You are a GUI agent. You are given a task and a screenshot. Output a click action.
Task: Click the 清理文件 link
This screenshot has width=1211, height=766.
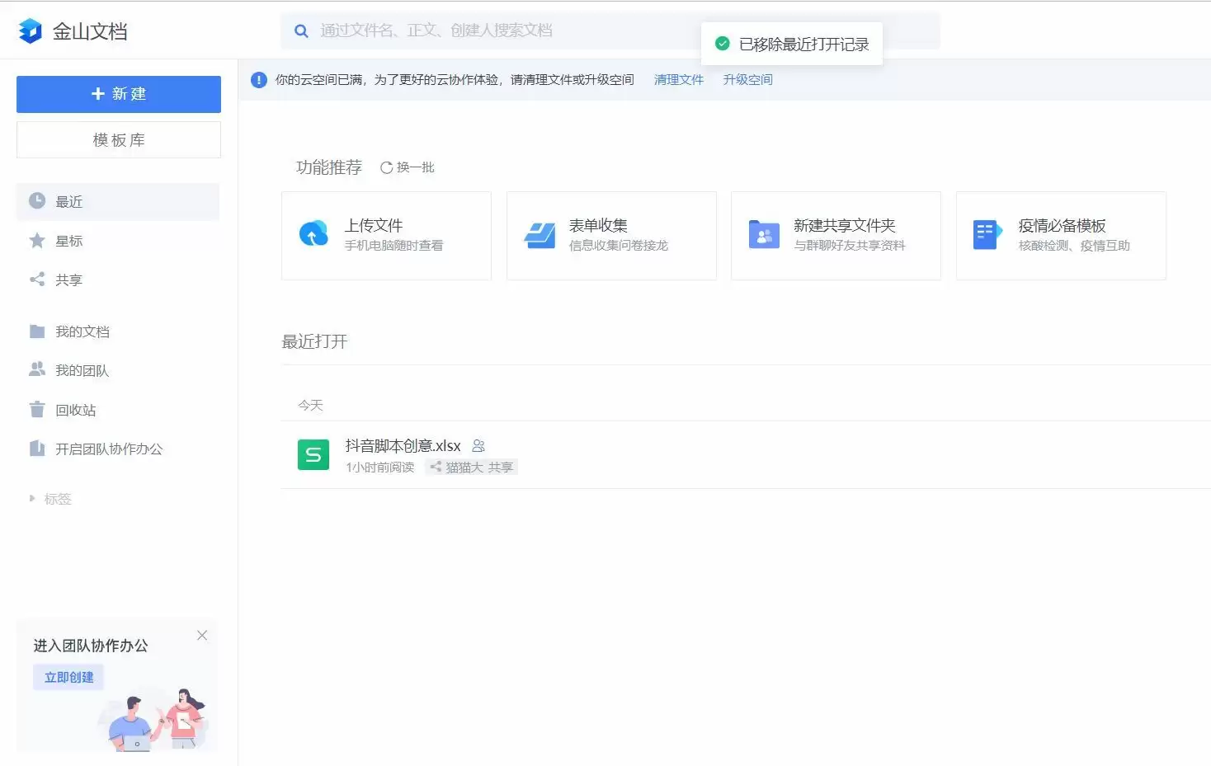678,79
